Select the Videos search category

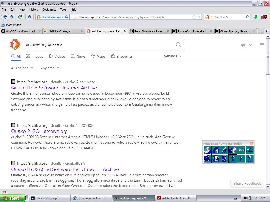point(57,56)
